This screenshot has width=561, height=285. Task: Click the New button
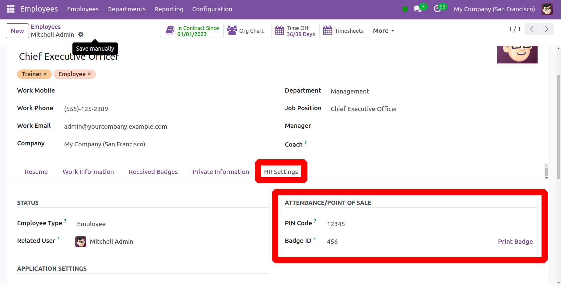pyautogui.click(x=17, y=31)
